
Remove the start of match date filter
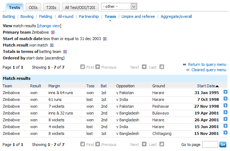(105, 39)
